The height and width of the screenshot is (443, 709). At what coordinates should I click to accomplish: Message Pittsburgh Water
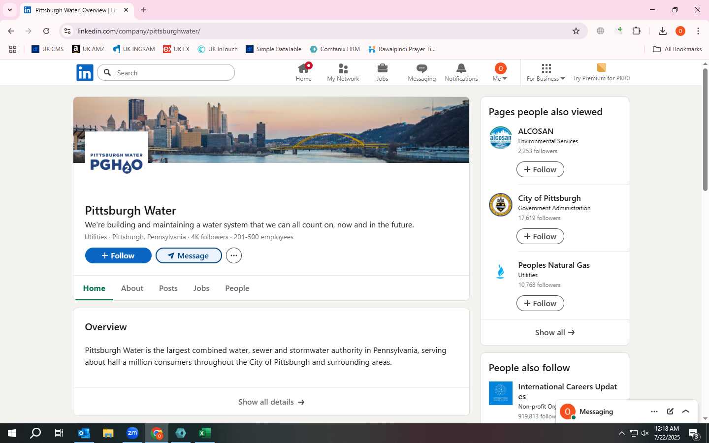point(189,255)
